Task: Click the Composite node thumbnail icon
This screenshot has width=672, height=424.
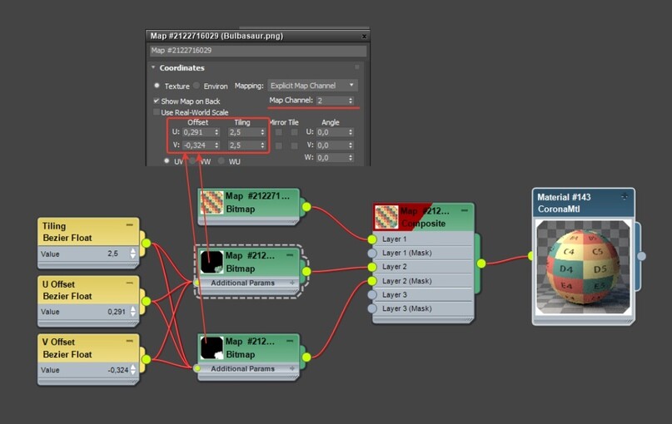Action: 386,217
